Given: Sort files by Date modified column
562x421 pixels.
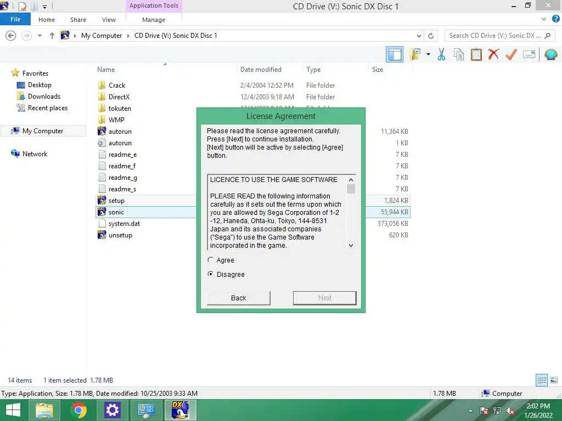Looking at the screenshot, I should 261,70.
